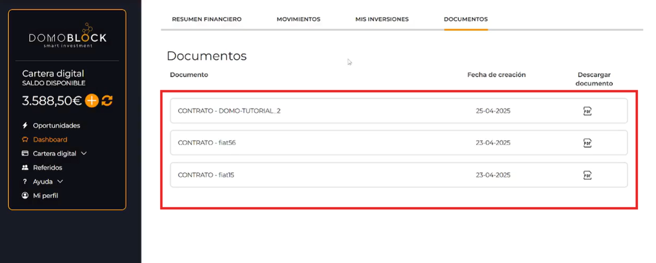Viewport: 656px width, 263px height.
Task: Download PDF for CONTRATO - fiat56
Action: [587, 143]
